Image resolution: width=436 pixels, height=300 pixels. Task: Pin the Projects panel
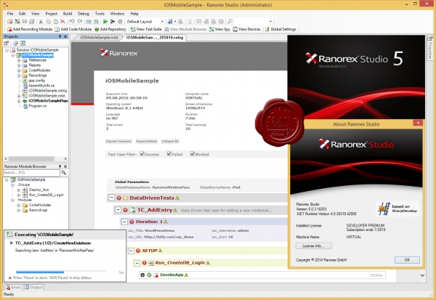pyautogui.click(x=60, y=36)
